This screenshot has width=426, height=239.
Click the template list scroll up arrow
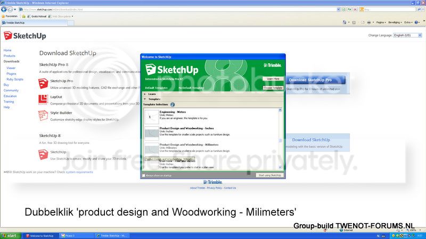280,110
